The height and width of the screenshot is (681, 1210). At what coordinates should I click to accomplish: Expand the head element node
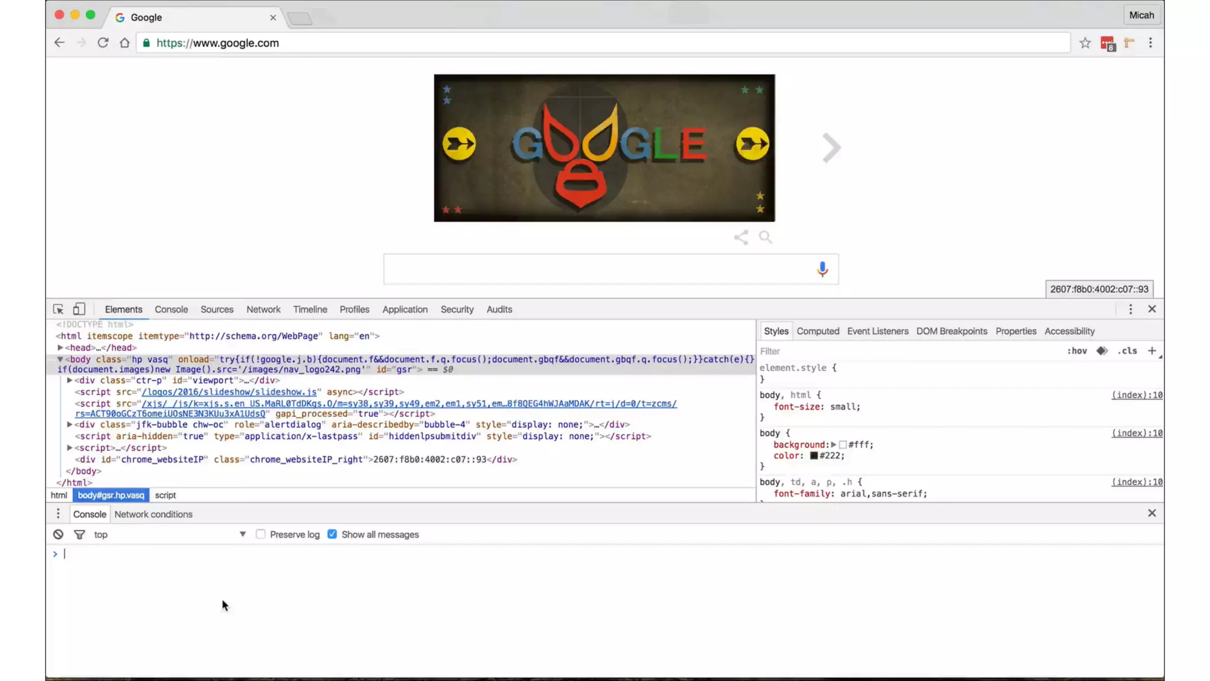point(60,348)
